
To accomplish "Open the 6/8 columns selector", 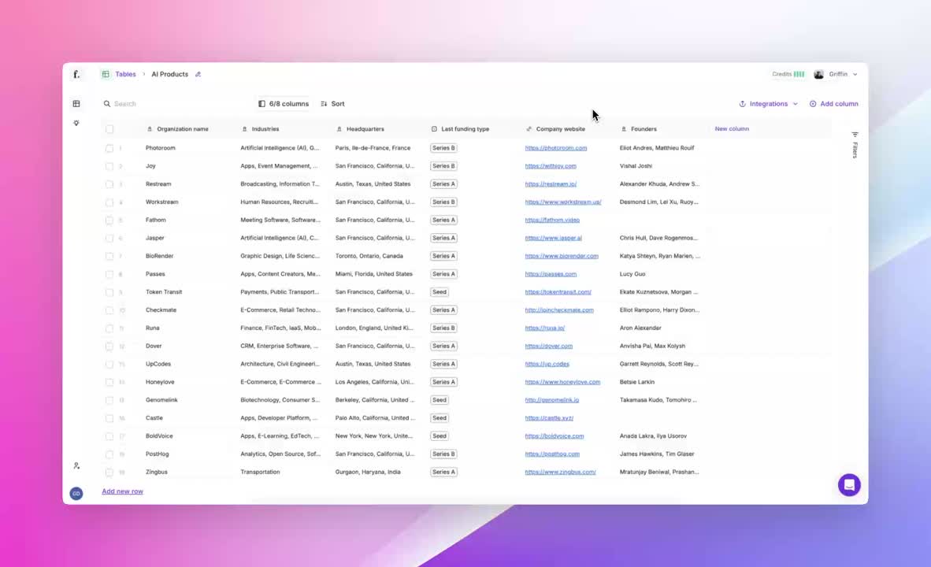I will click(x=284, y=104).
